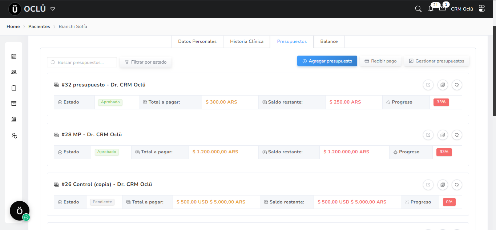Viewport: 496px width, 230px height.
Task: Click the page vertical scrollbar
Action: click(494, 71)
